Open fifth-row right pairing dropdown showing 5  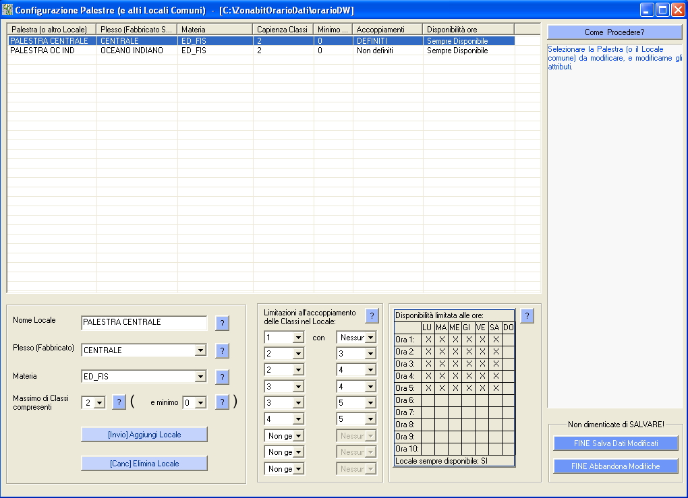(371, 403)
